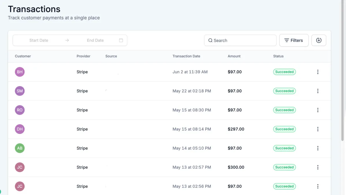The height and width of the screenshot is (195, 346).
Task: Sort by Transaction Date column header
Action: tap(186, 56)
